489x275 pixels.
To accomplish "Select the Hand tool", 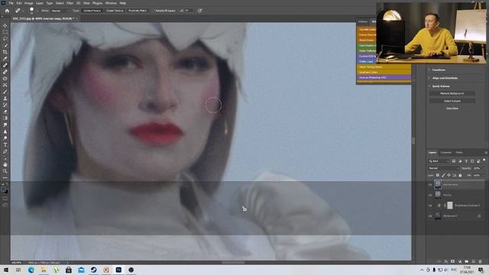I will 5,164.
